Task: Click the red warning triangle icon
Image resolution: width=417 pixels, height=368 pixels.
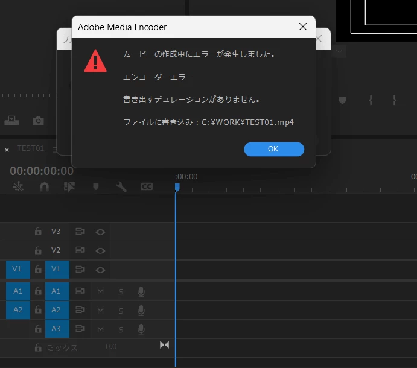Action: 95,61
